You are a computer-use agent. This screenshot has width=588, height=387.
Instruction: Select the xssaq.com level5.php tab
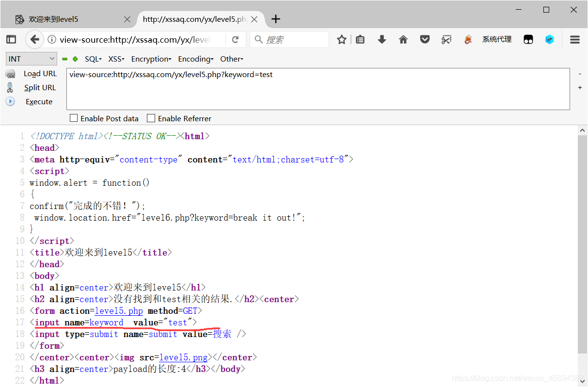[x=200, y=19]
